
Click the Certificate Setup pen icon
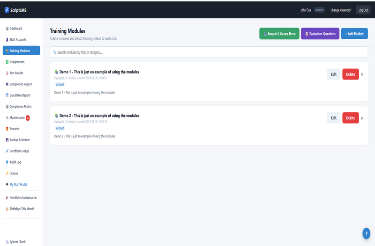[7, 151]
